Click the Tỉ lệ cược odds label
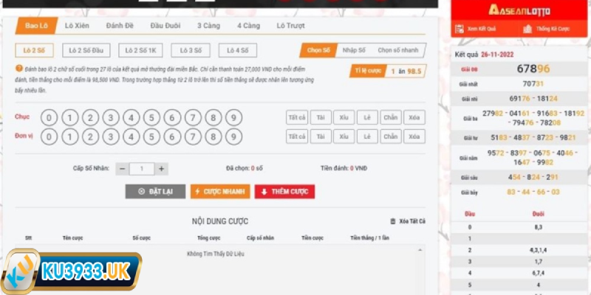The image size is (591, 295). pyautogui.click(x=367, y=71)
